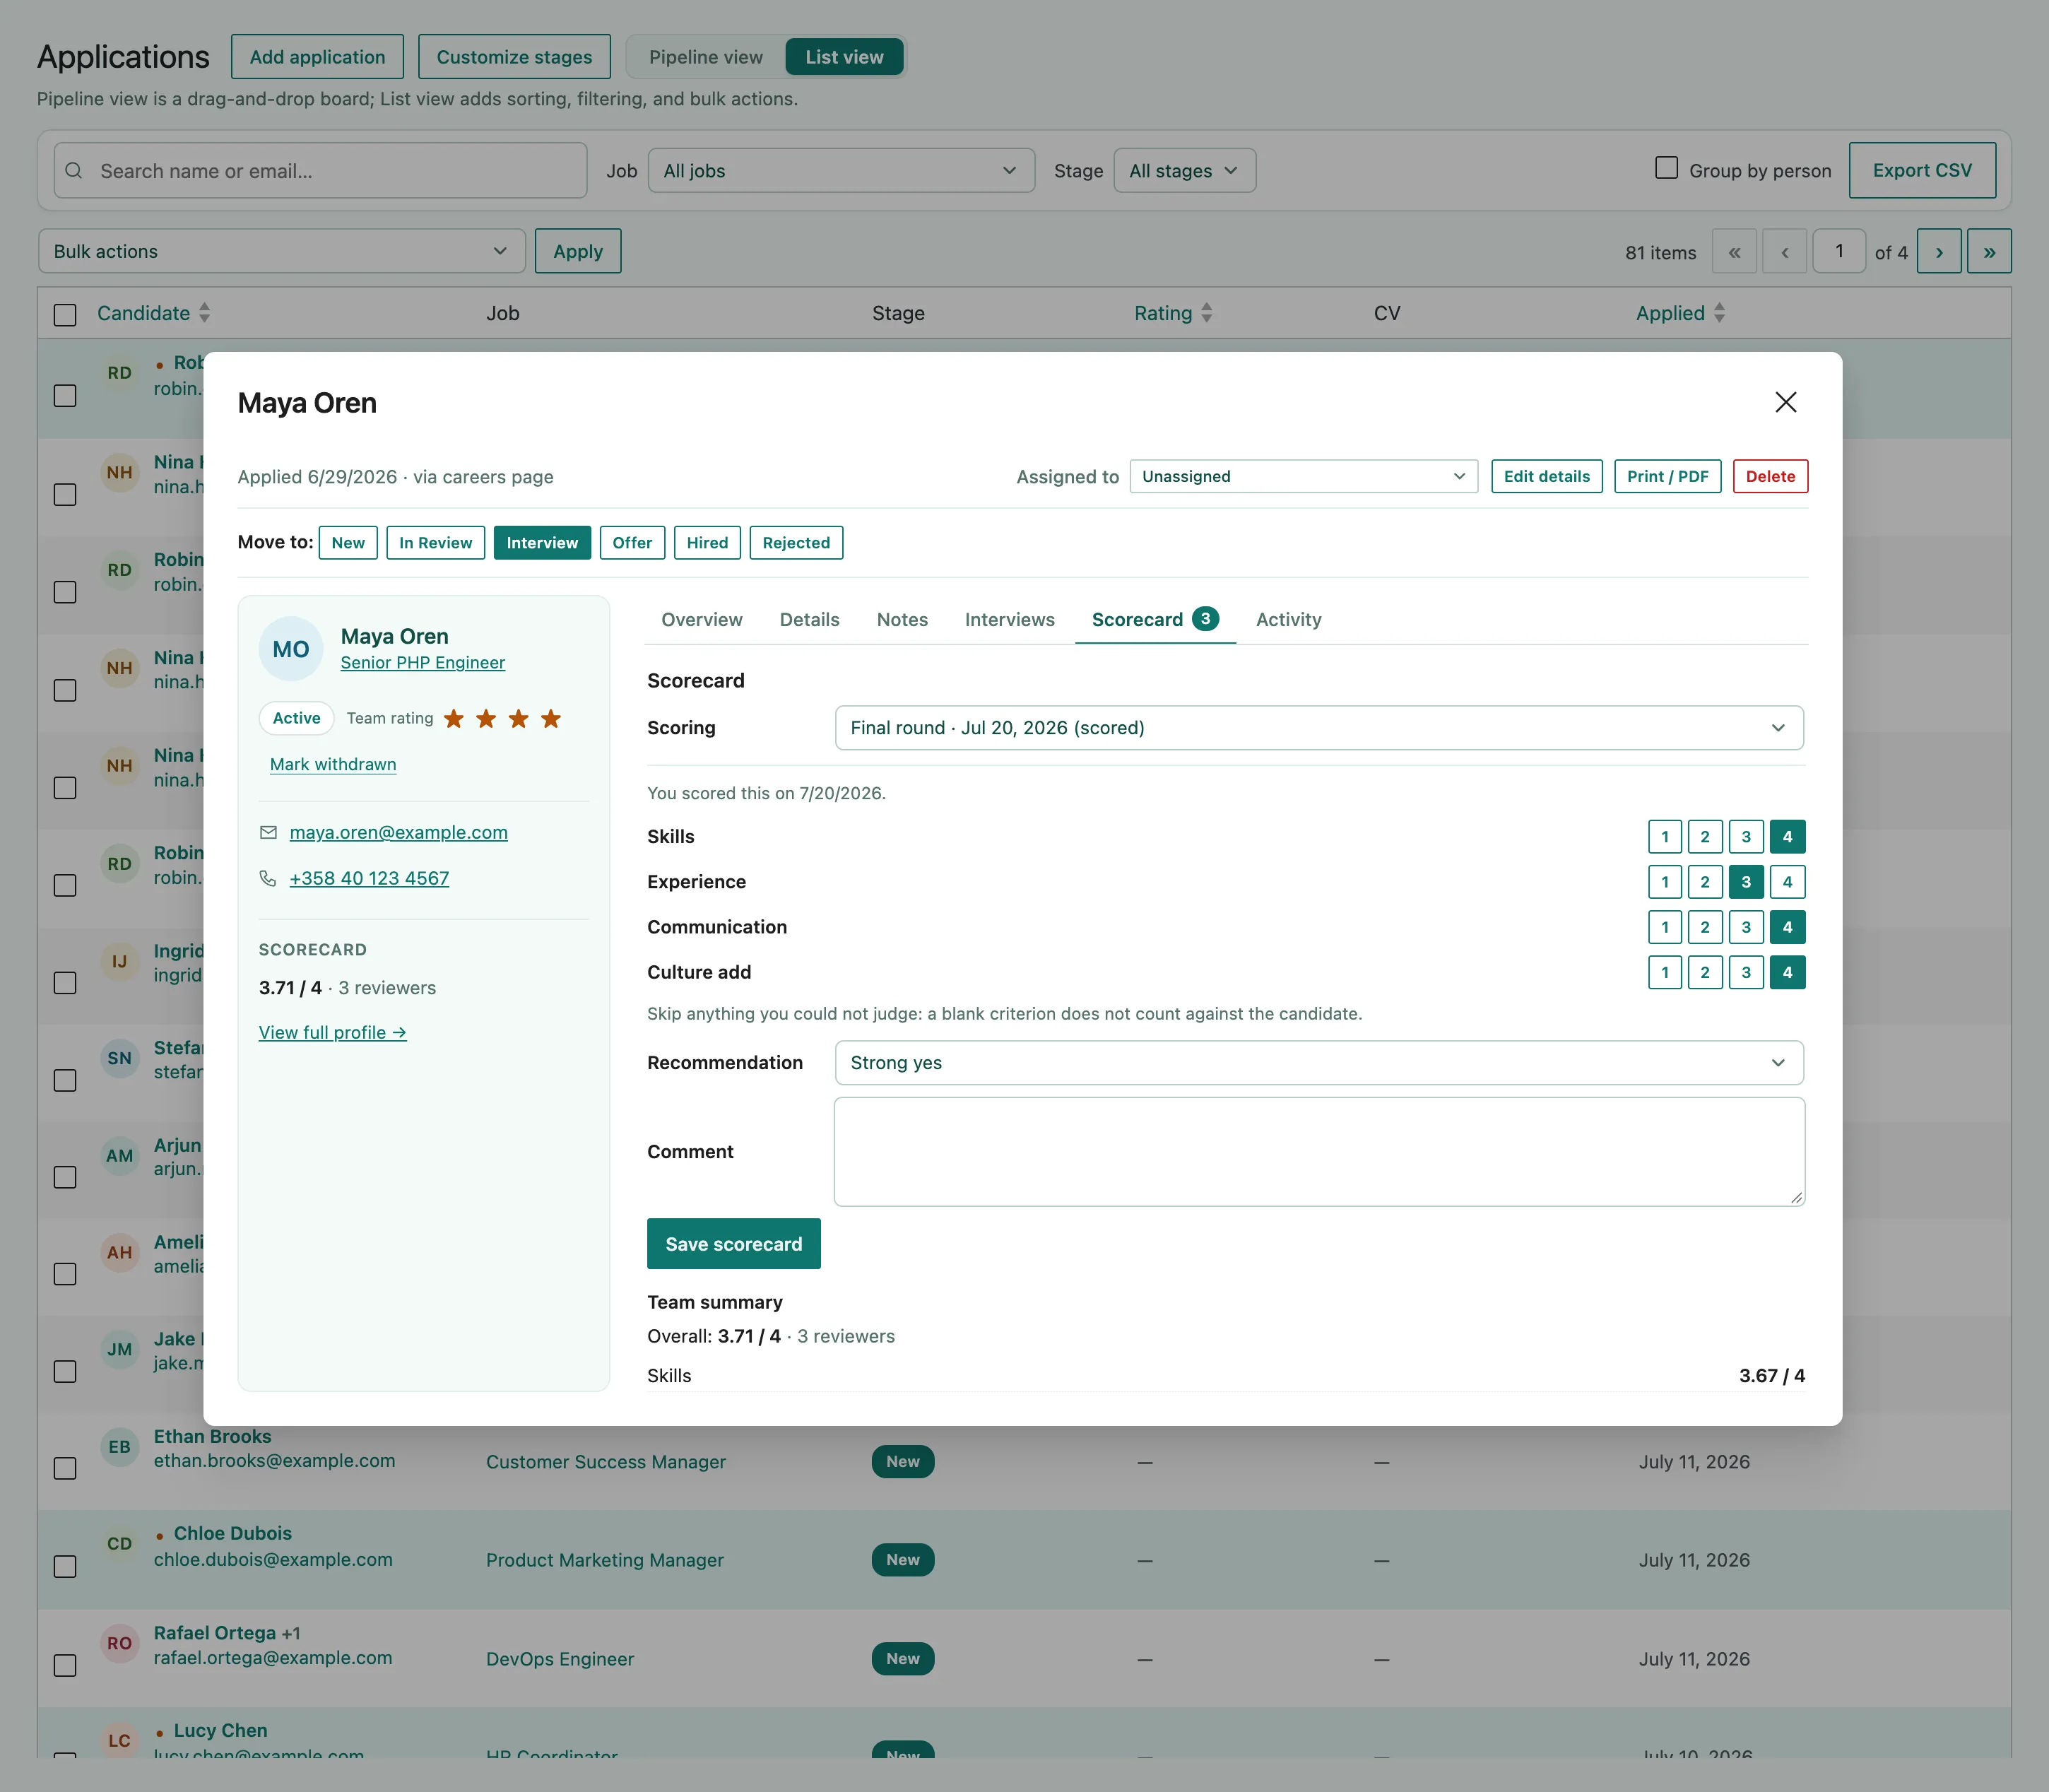This screenshot has height=1792, width=2049.
Task: Click the EB avatar for Ethan Brooks
Action: (x=120, y=1447)
